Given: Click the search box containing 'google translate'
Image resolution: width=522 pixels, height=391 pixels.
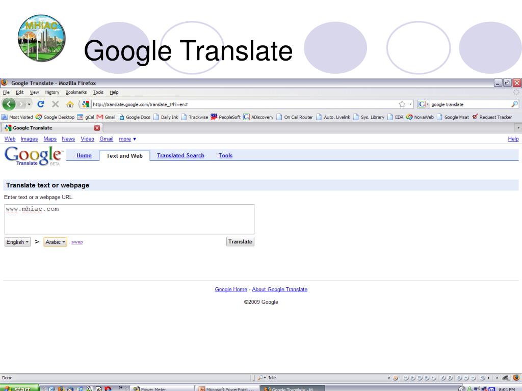Looking at the screenshot, I should coord(471,104).
